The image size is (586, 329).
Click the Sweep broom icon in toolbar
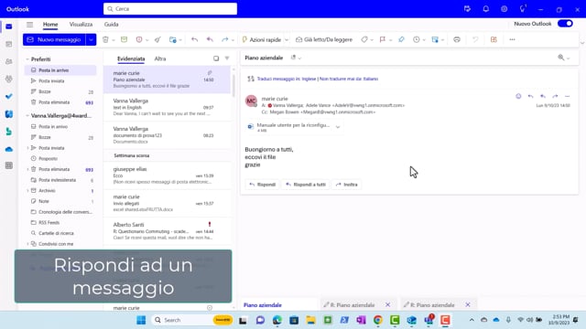tap(157, 39)
